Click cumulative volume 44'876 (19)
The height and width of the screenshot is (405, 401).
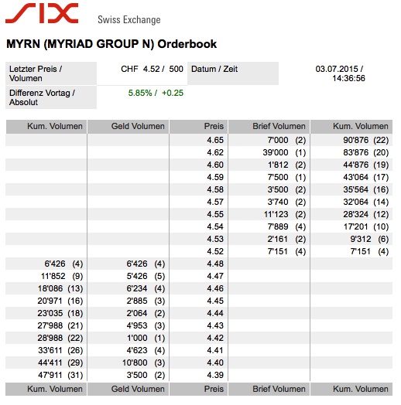click(x=366, y=165)
